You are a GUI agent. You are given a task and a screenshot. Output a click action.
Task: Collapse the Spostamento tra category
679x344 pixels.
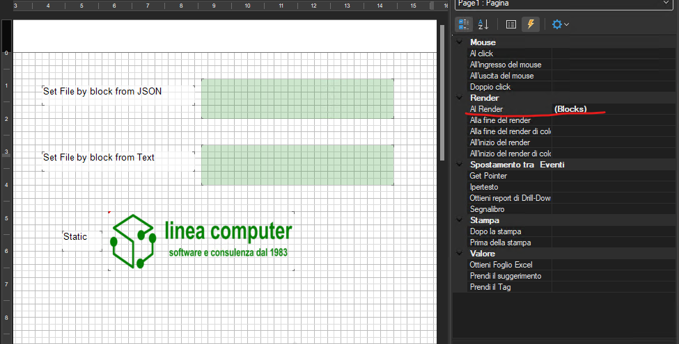460,165
